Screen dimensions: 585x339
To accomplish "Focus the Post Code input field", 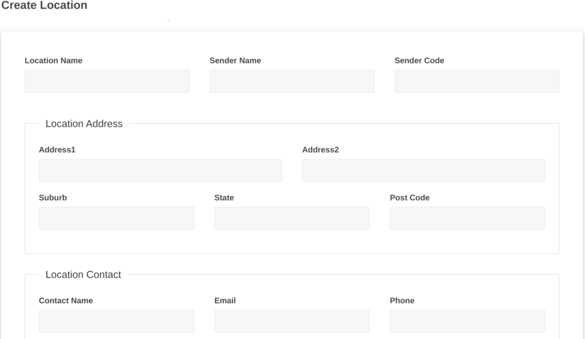I will tap(467, 218).
